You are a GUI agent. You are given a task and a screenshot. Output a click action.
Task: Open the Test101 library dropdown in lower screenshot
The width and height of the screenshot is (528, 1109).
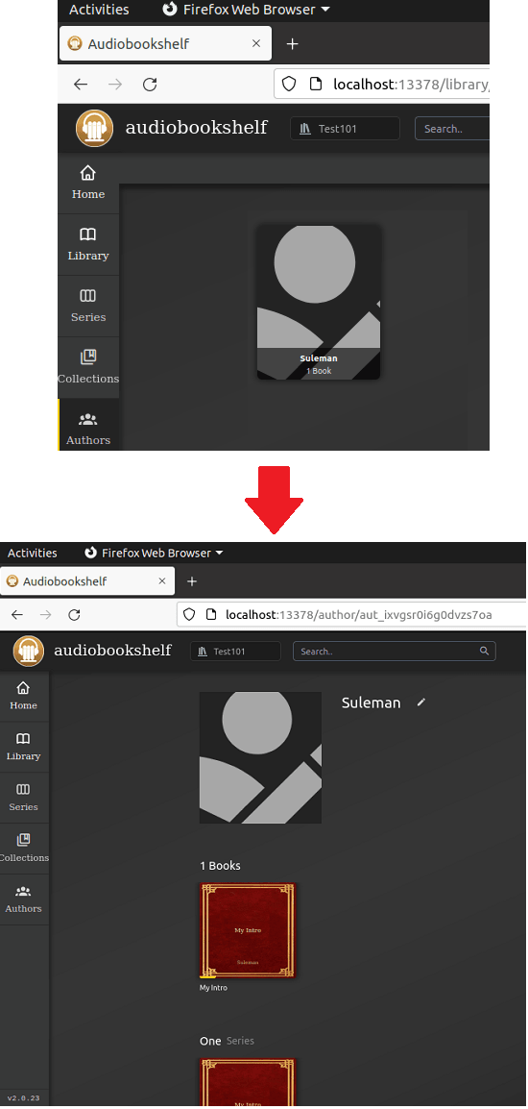(235, 651)
